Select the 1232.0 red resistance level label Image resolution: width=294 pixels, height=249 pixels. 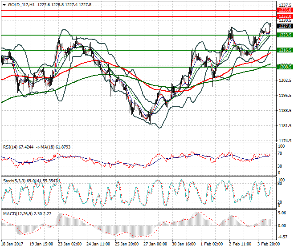pos(285,16)
